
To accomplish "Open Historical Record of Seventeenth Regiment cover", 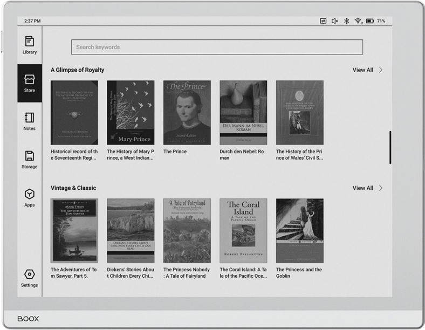I will (x=74, y=113).
